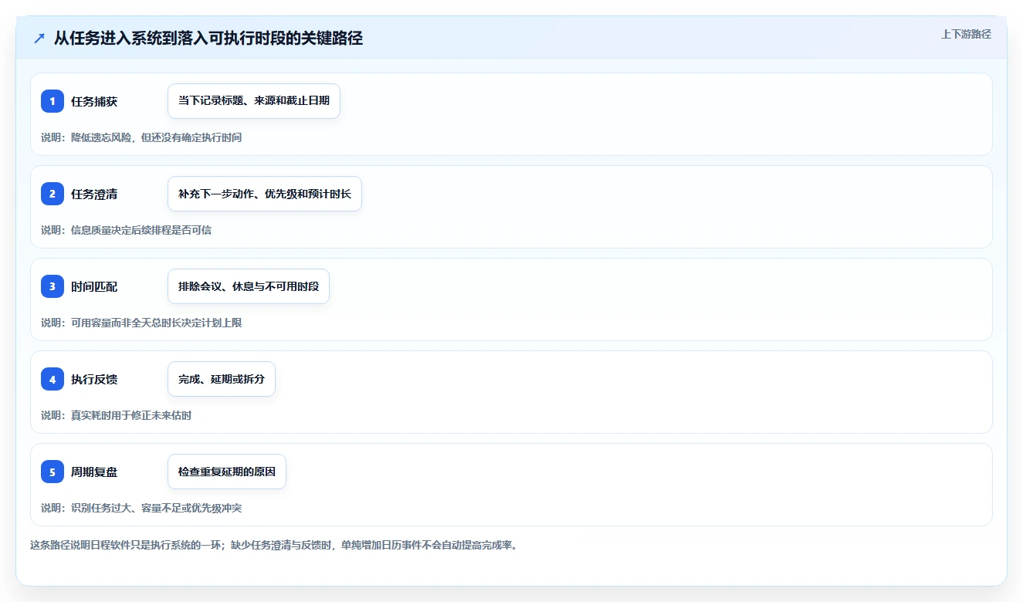Click step badge number 2
This screenshot has width=1023, height=602.
[x=53, y=194]
